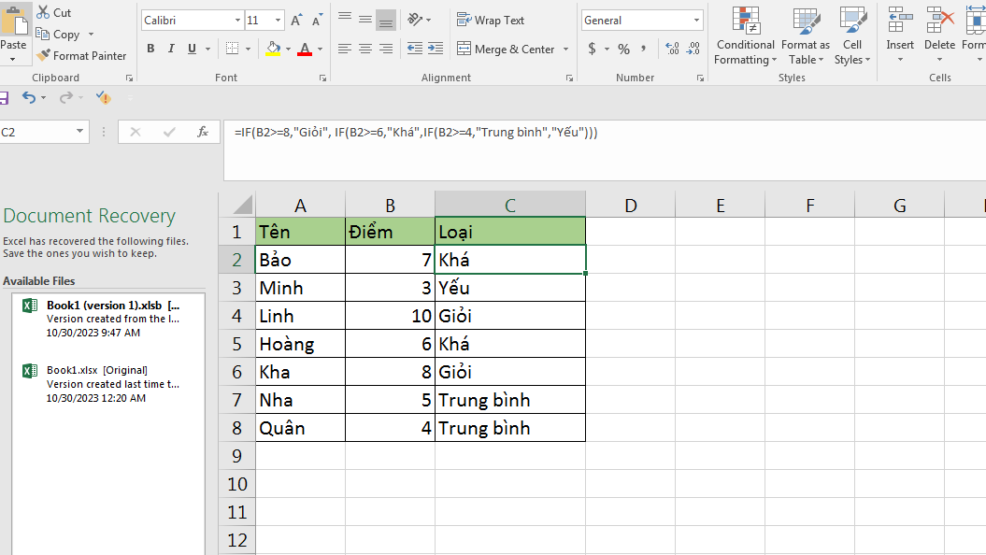Open the General number format dropdown
This screenshot has width=986, height=555.
pyautogui.click(x=695, y=19)
